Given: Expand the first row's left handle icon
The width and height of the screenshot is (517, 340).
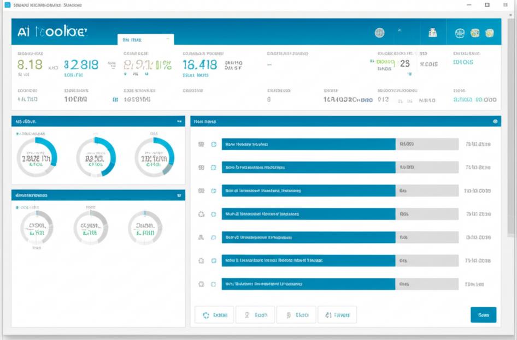Looking at the screenshot, I should tap(201, 145).
